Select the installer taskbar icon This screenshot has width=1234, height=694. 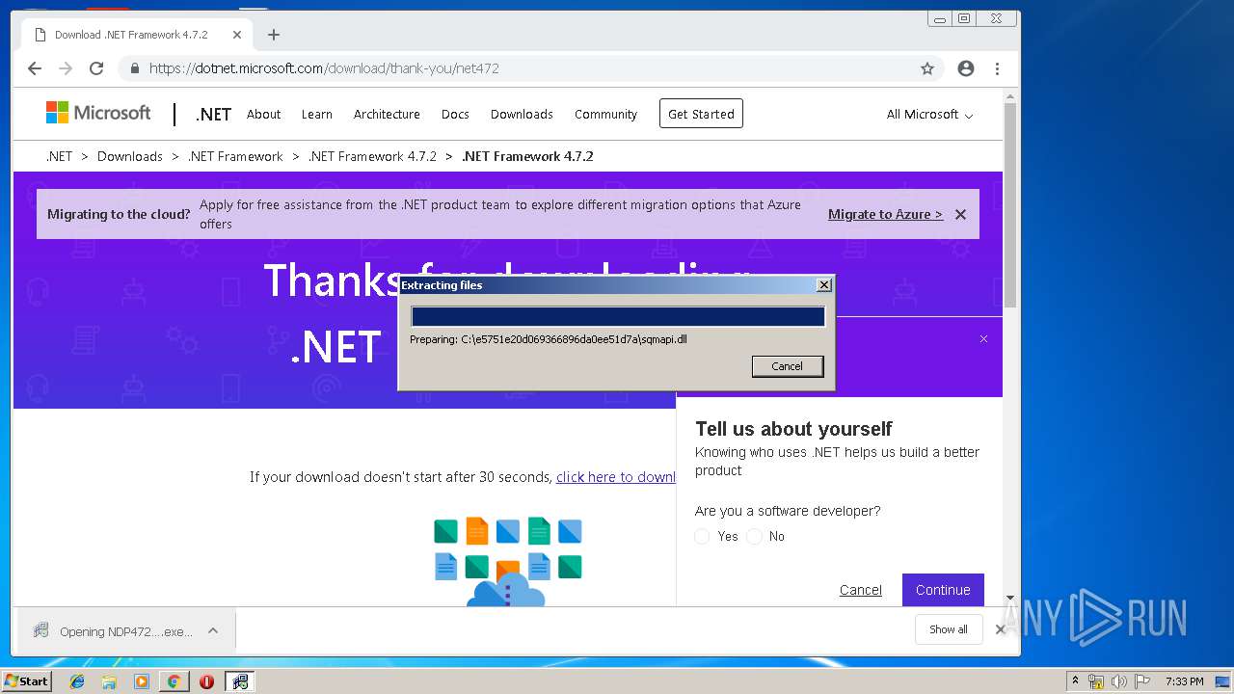coord(240,681)
